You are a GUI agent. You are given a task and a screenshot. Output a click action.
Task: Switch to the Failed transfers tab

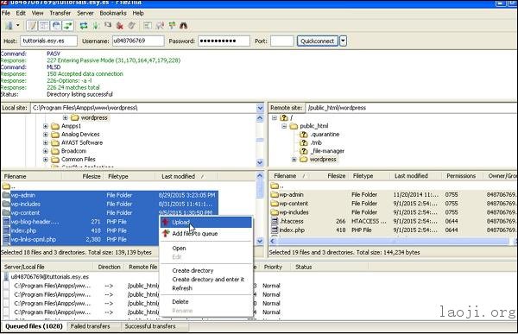click(x=90, y=326)
